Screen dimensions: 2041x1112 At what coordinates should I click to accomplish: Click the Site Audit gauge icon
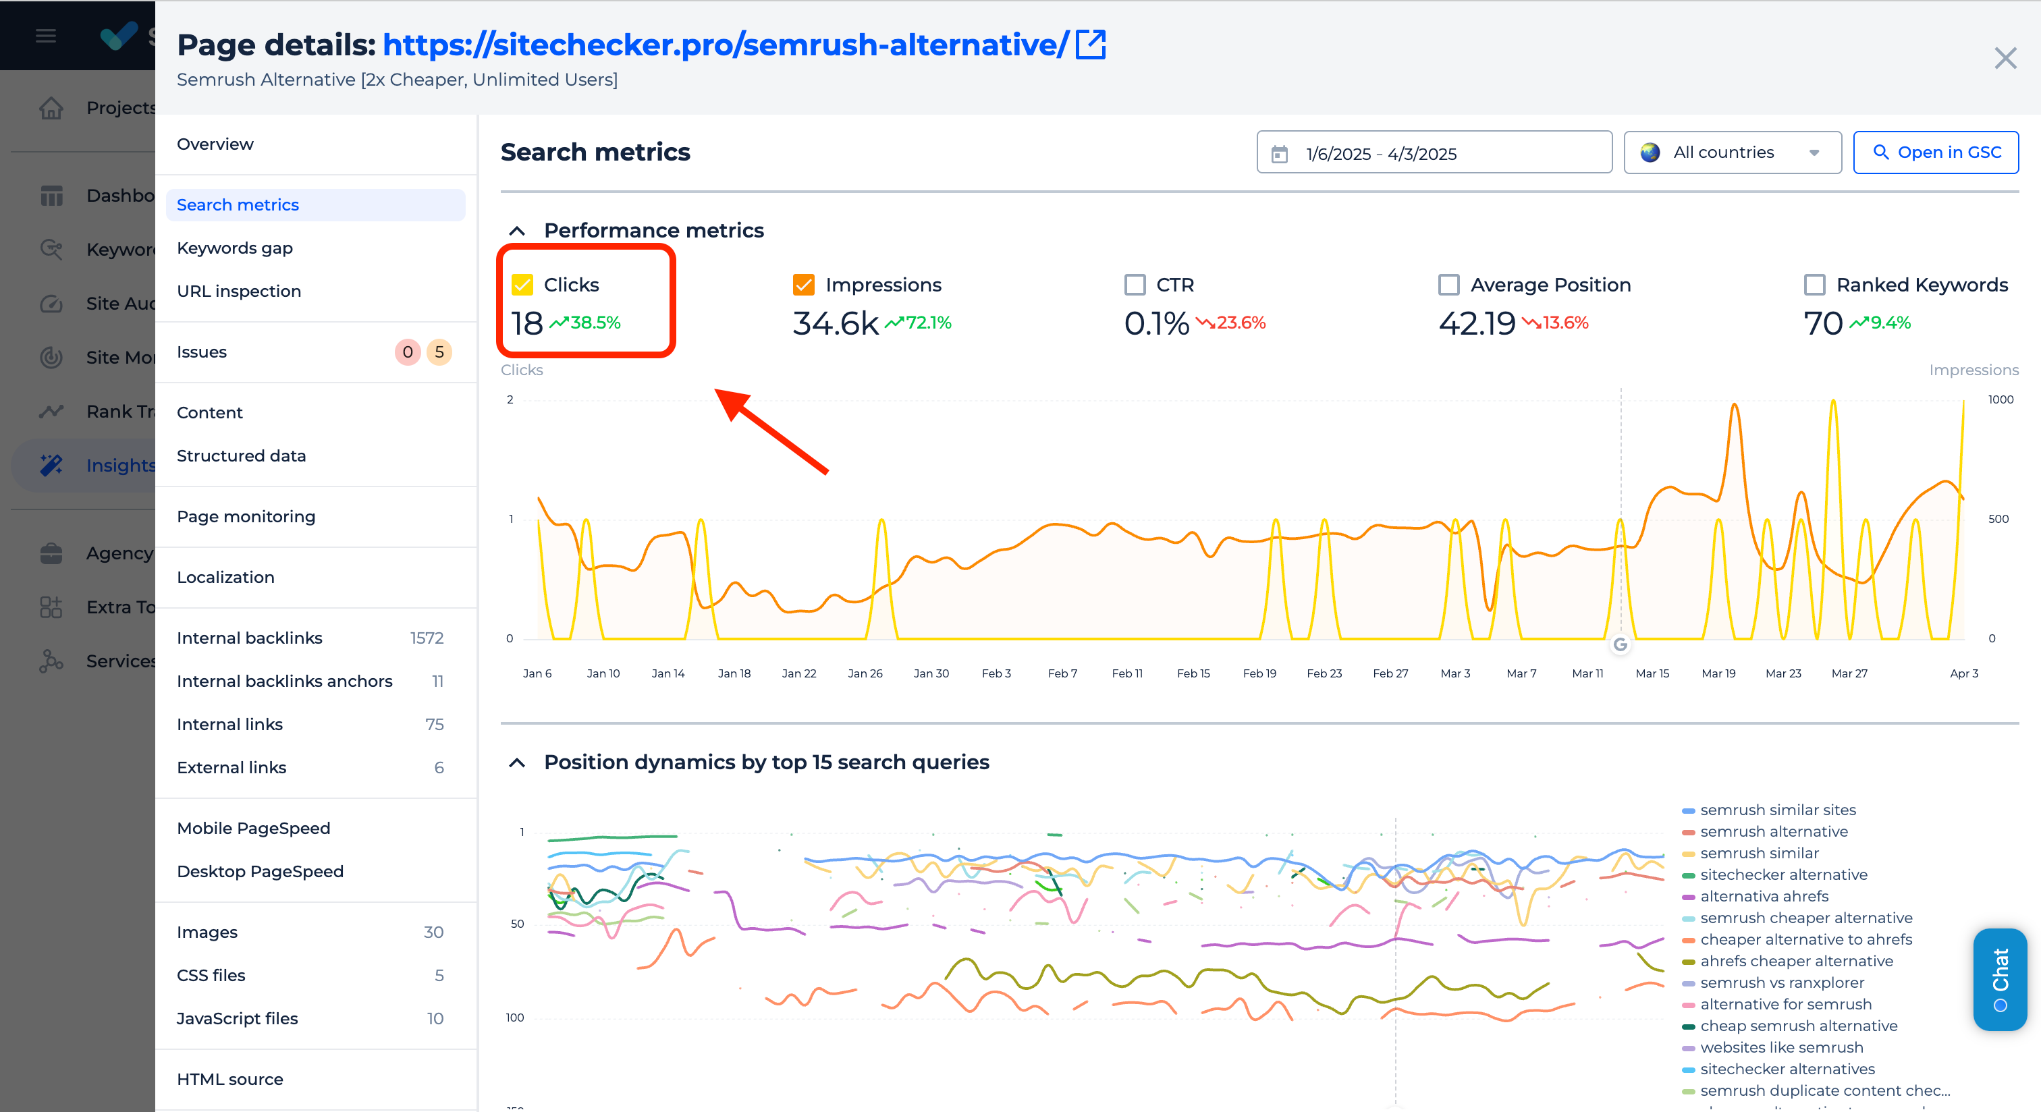click(x=51, y=304)
